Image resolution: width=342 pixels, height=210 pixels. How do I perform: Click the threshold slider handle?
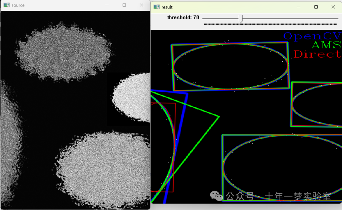point(241,19)
